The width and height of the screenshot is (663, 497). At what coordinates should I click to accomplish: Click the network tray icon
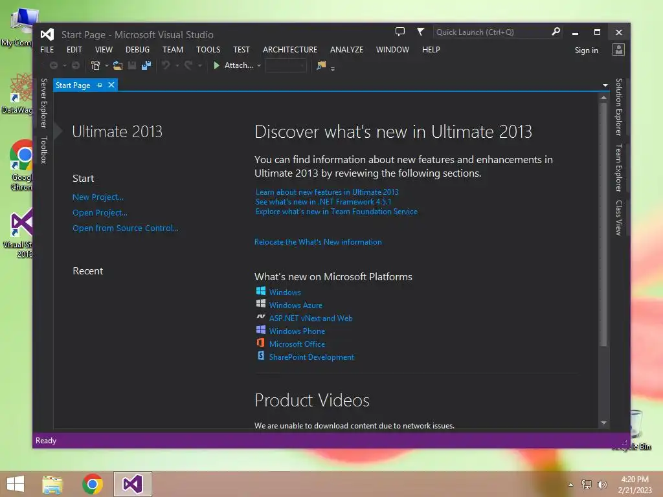click(x=587, y=484)
